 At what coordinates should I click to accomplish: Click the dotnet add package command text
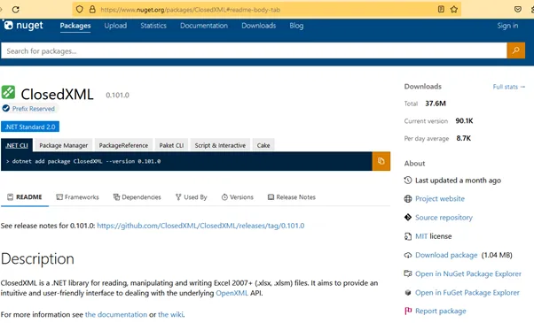86,161
